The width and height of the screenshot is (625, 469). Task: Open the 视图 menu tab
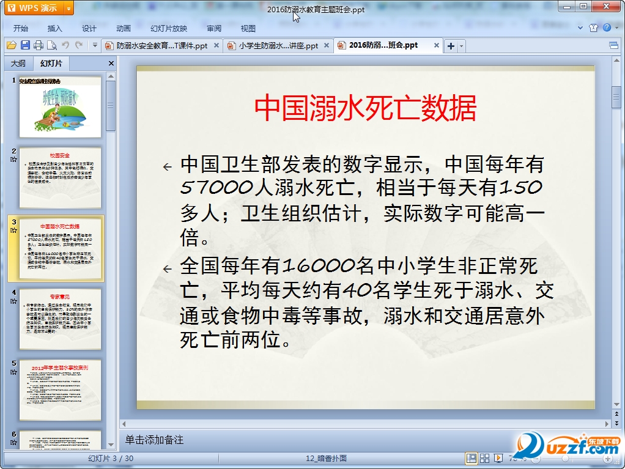pos(248,28)
